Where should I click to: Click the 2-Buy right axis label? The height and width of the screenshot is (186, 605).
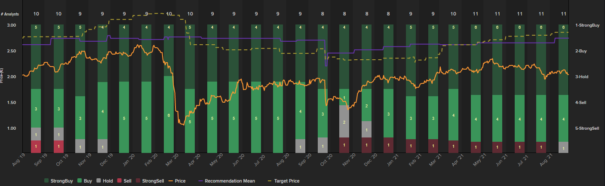[581, 51]
